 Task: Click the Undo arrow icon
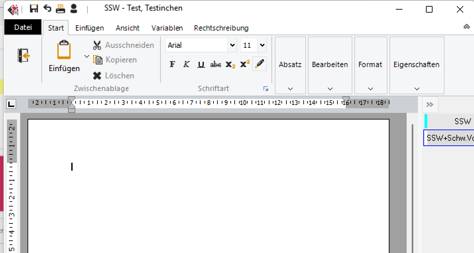point(47,9)
